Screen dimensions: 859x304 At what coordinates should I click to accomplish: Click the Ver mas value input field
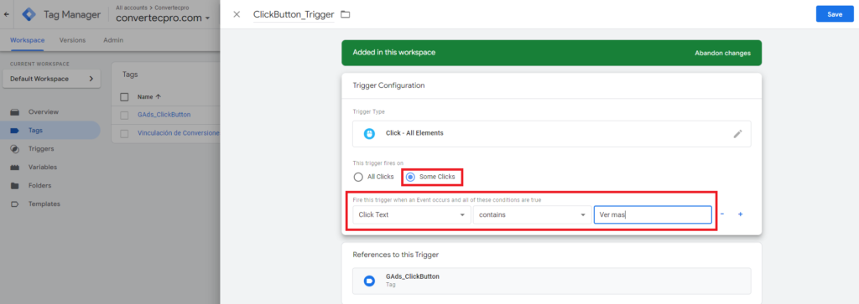tap(653, 215)
